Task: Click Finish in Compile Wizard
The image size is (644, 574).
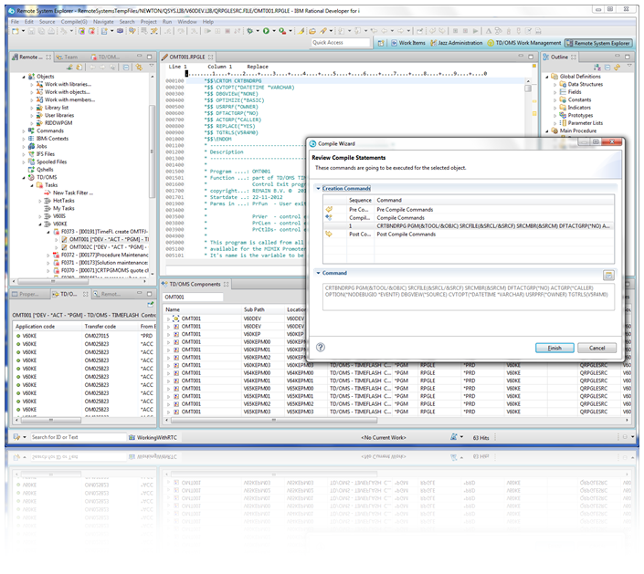Action: [554, 348]
